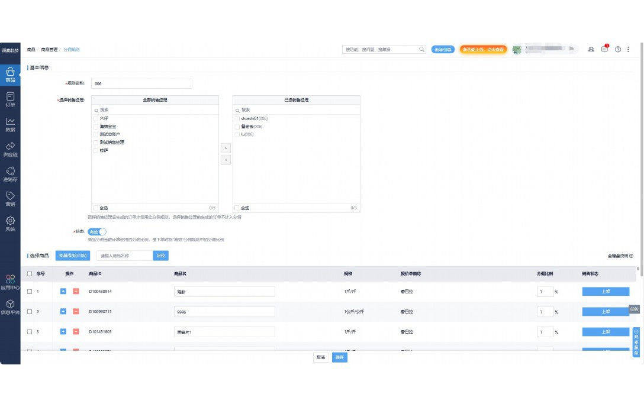Screen dimensions: 644x407
Task: Click the 批量添加(1106) button
Action: pyautogui.click(x=72, y=256)
